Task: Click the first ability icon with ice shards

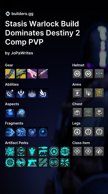Action: pyautogui.click(x=10, y=93)
